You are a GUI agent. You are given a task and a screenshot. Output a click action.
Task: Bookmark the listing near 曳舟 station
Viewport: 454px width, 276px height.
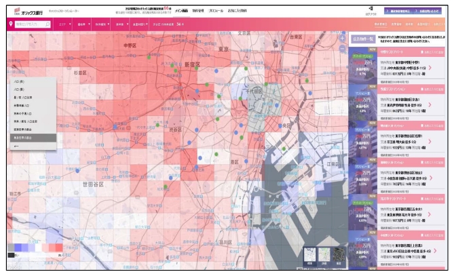[x=432, y=90]
